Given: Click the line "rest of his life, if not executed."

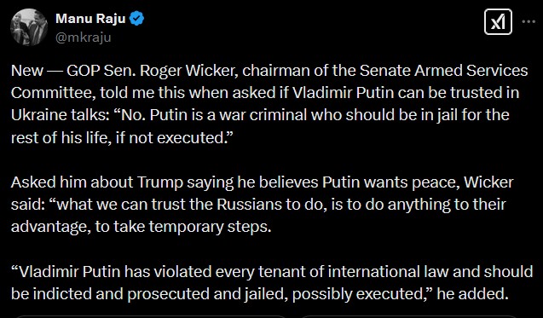Looking at the screenshot, I should point(122,137).
